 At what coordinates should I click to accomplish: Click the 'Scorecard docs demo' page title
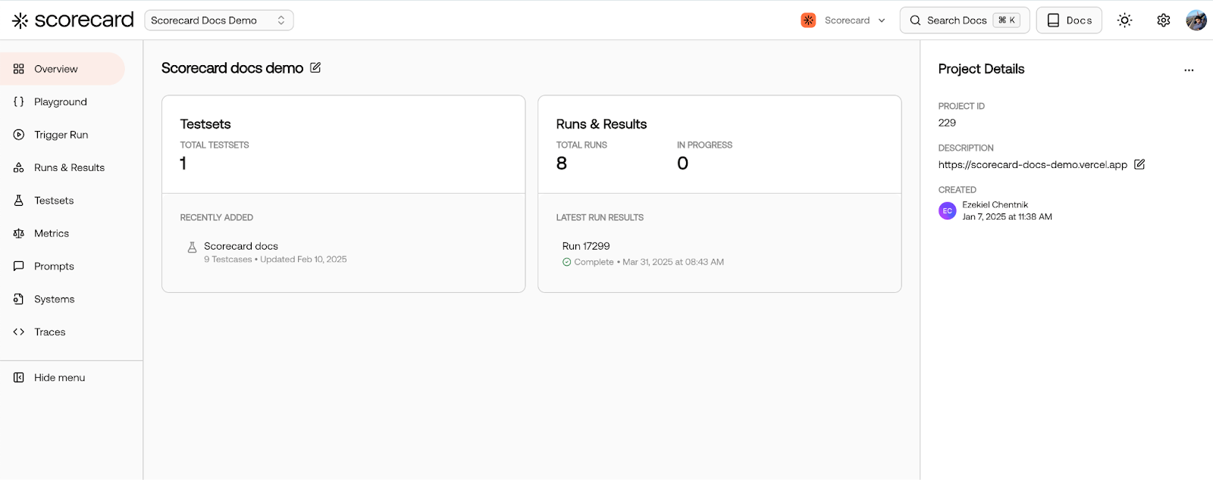click(232, 68)
